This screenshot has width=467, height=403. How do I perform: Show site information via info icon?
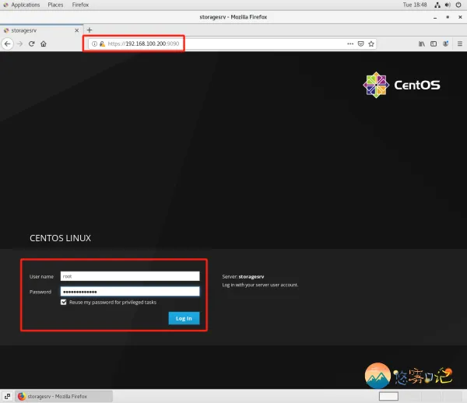click(x=95, y=44)
